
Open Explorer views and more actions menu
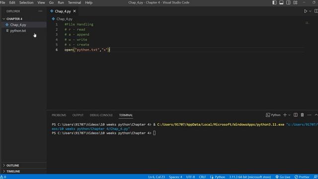tap(40, 11)
